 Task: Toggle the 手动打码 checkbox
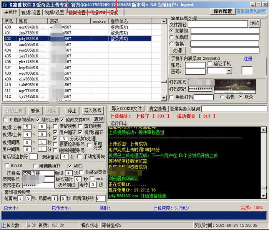[x=171, y=97]
